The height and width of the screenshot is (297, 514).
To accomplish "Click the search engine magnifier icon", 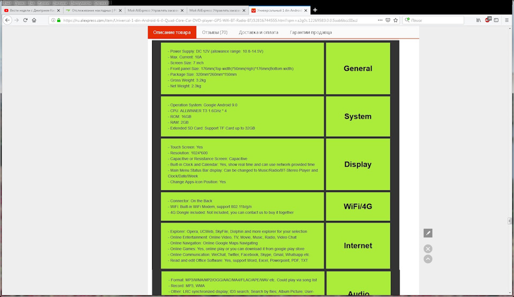I will pyautogui.click(x=407, y=20).
